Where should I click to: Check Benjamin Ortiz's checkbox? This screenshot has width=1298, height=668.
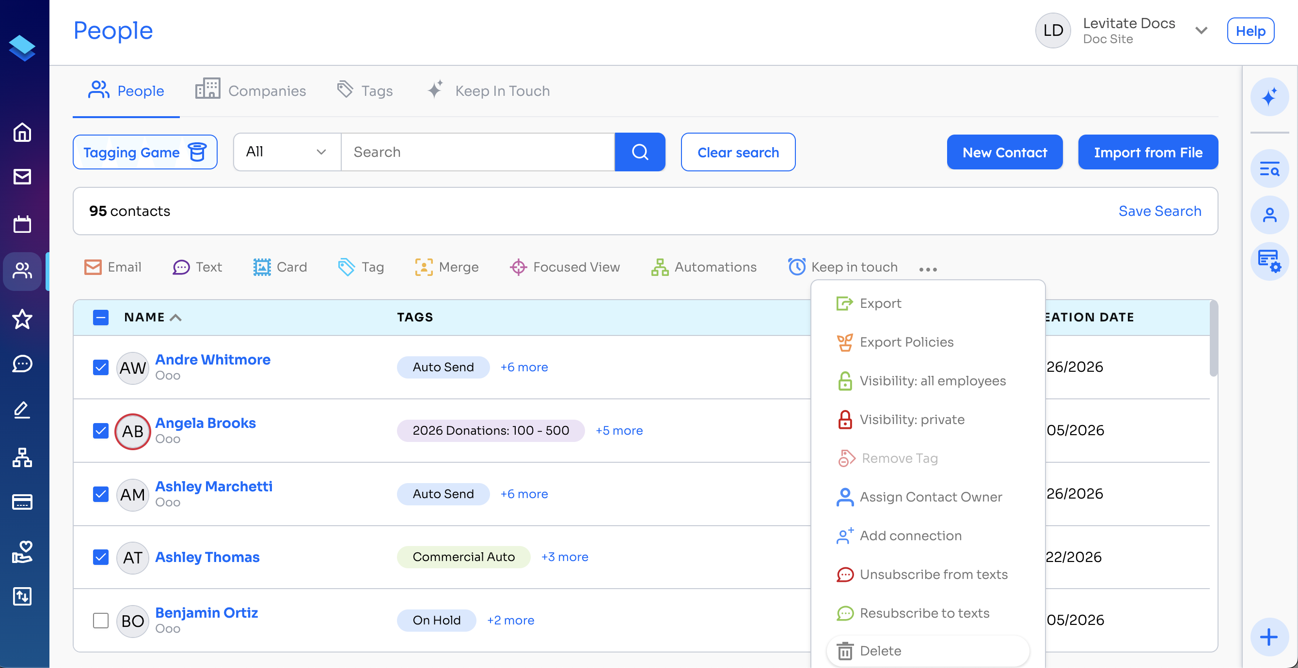click(101, 621)
